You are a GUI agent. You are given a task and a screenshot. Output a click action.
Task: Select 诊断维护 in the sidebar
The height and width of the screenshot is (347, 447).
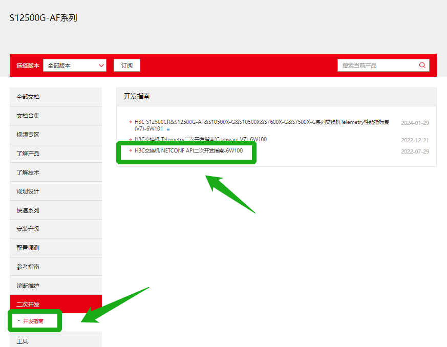(x=56, y=286)
